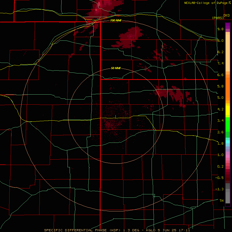Click the 5.8 value on the color scale

pos(220,86)
